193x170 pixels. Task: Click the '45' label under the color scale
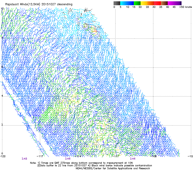coord(174,7)
